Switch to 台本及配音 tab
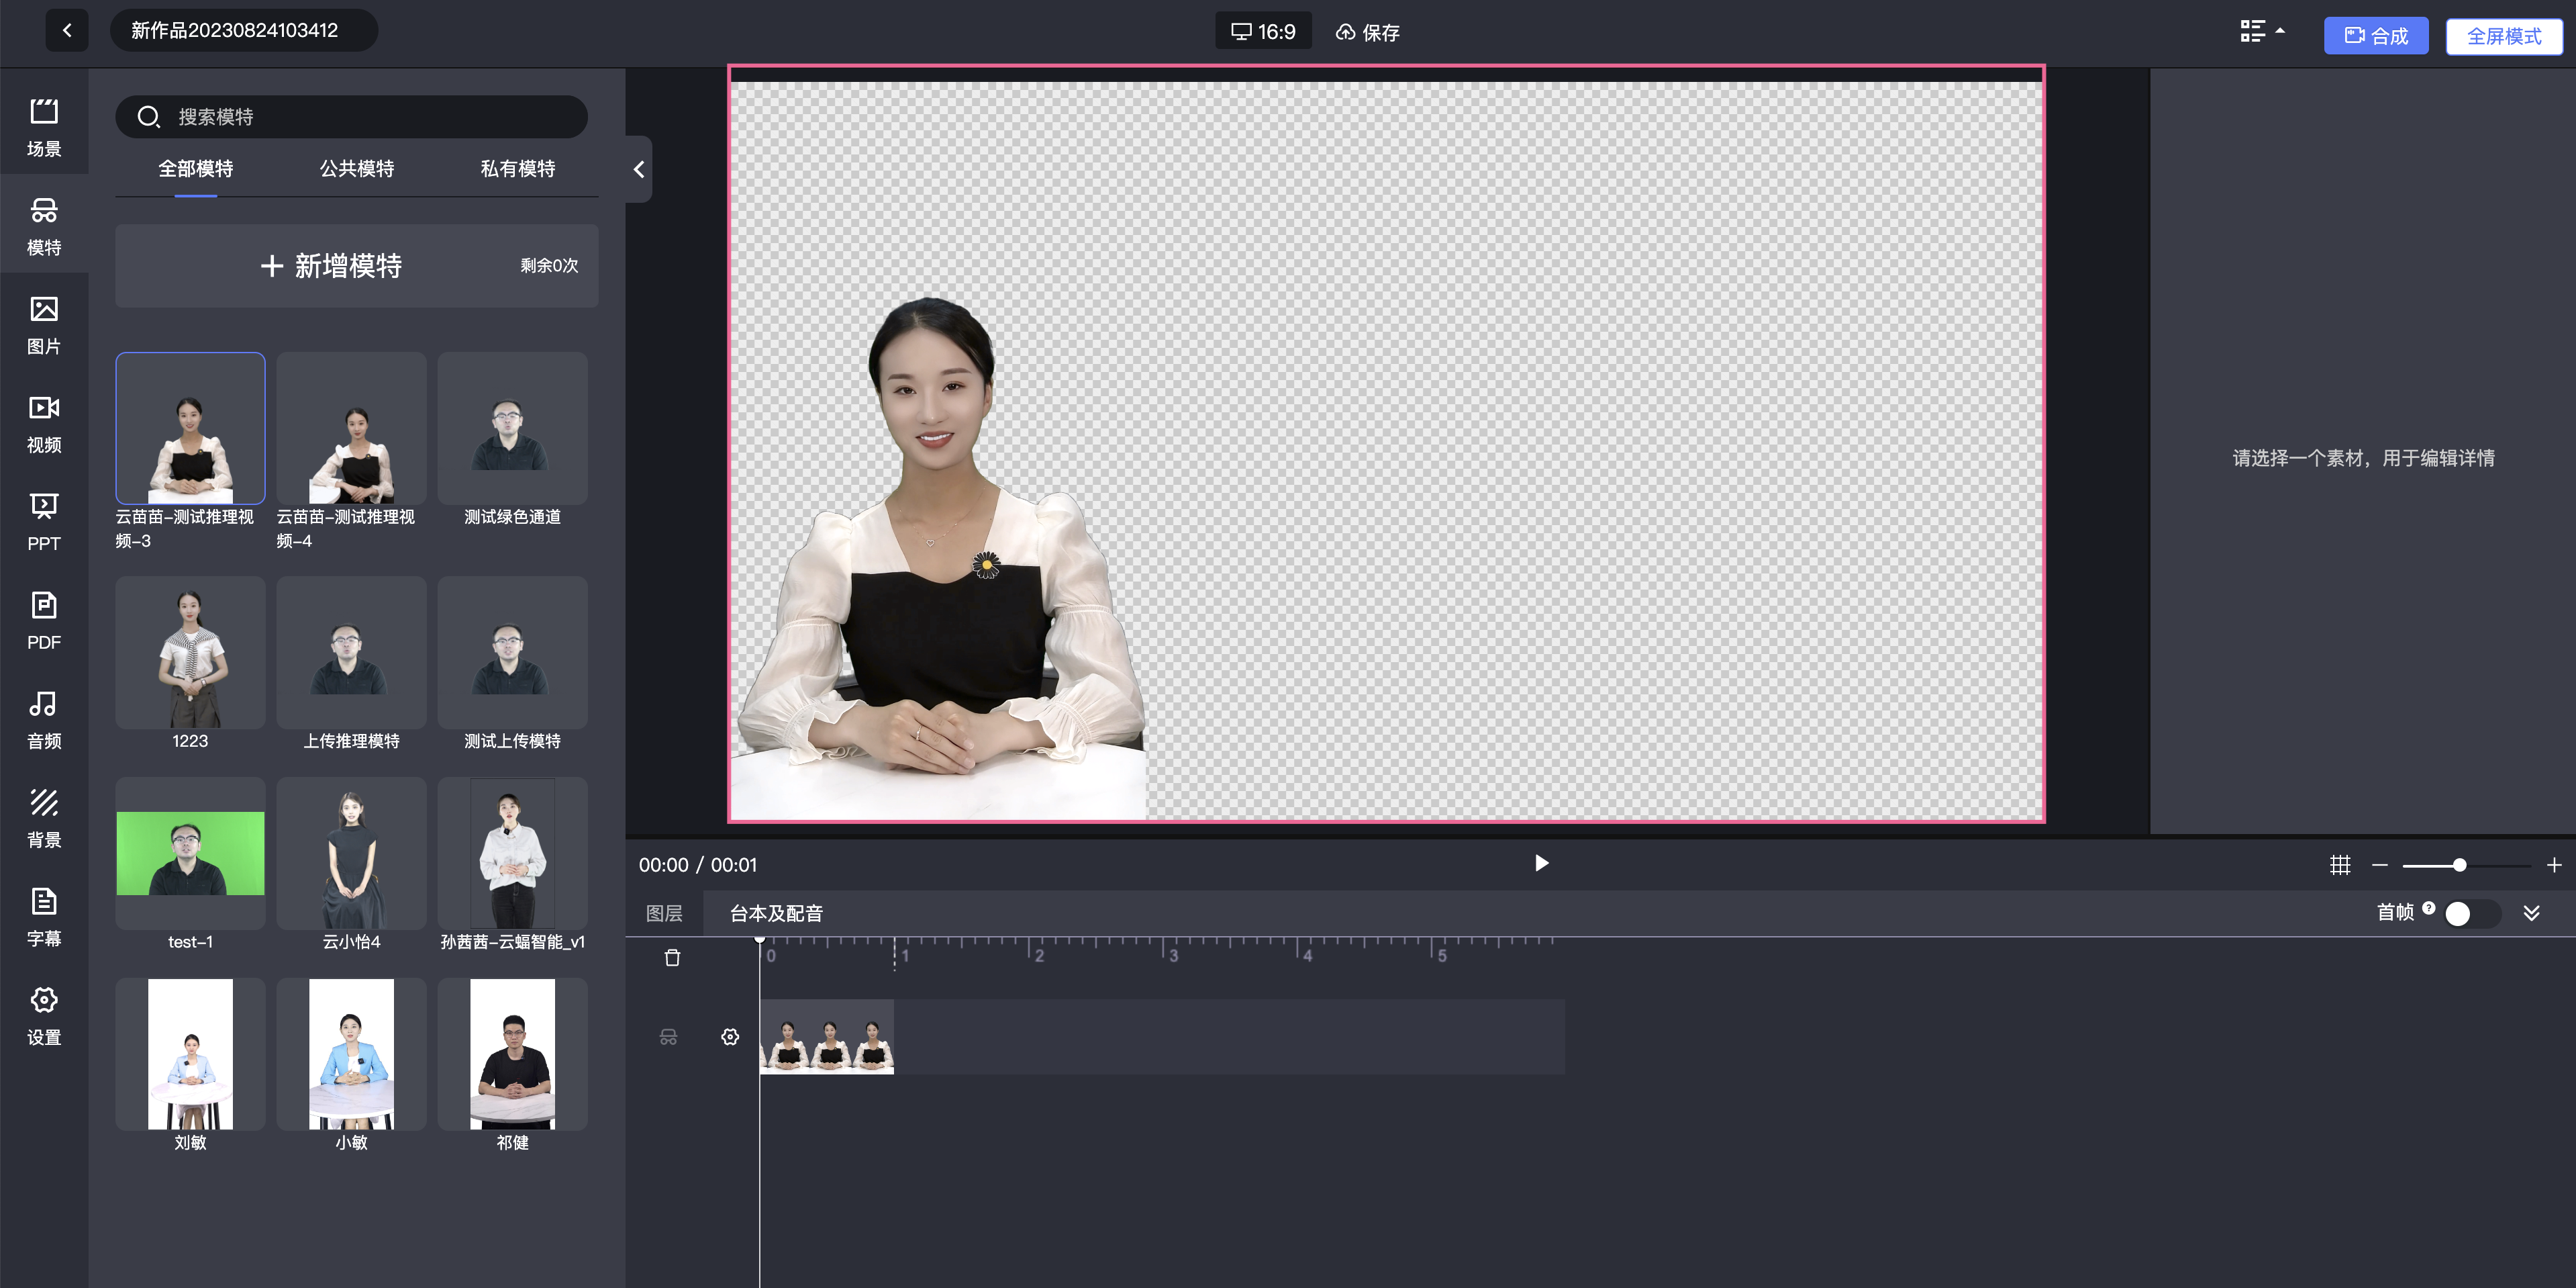Viewport: 2576px width, 1288px height. pyautogui.click(x=776, y=913)
